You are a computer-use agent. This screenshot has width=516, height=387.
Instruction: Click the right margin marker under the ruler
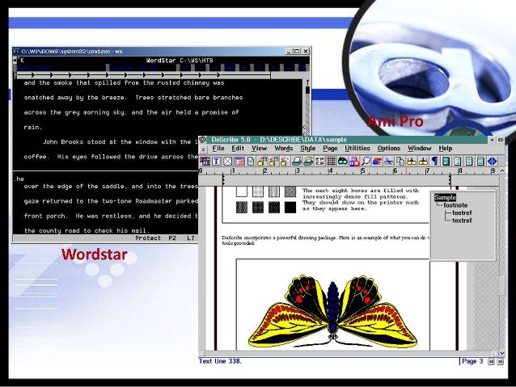tap(450, 180)
